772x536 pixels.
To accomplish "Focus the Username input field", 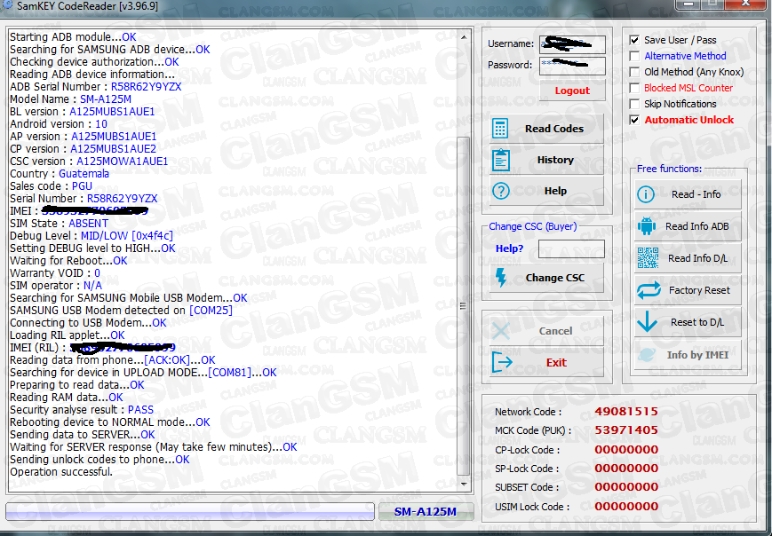I will 572,44.
